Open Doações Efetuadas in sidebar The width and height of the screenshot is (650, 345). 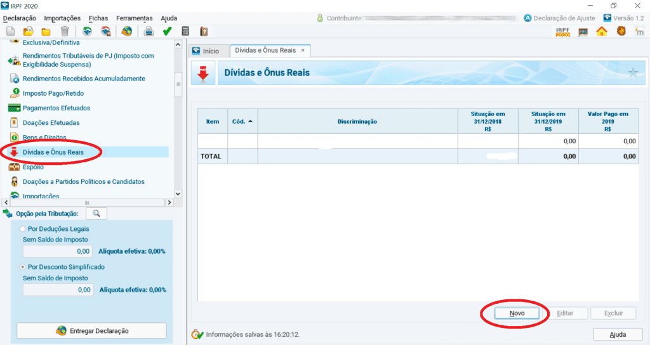(x=51, y=122)
